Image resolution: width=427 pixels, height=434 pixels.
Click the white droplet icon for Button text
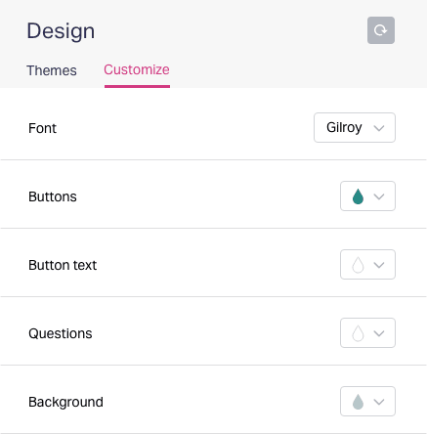click(x=358, y=265)
